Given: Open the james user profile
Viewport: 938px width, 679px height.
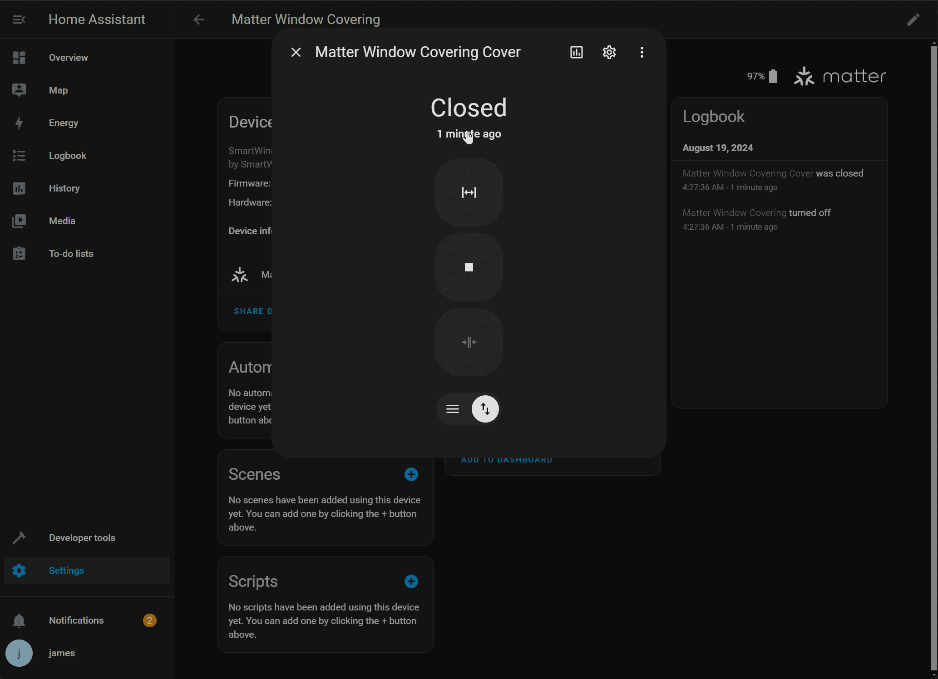Looking at the screenshot, I should coord(62,653).
